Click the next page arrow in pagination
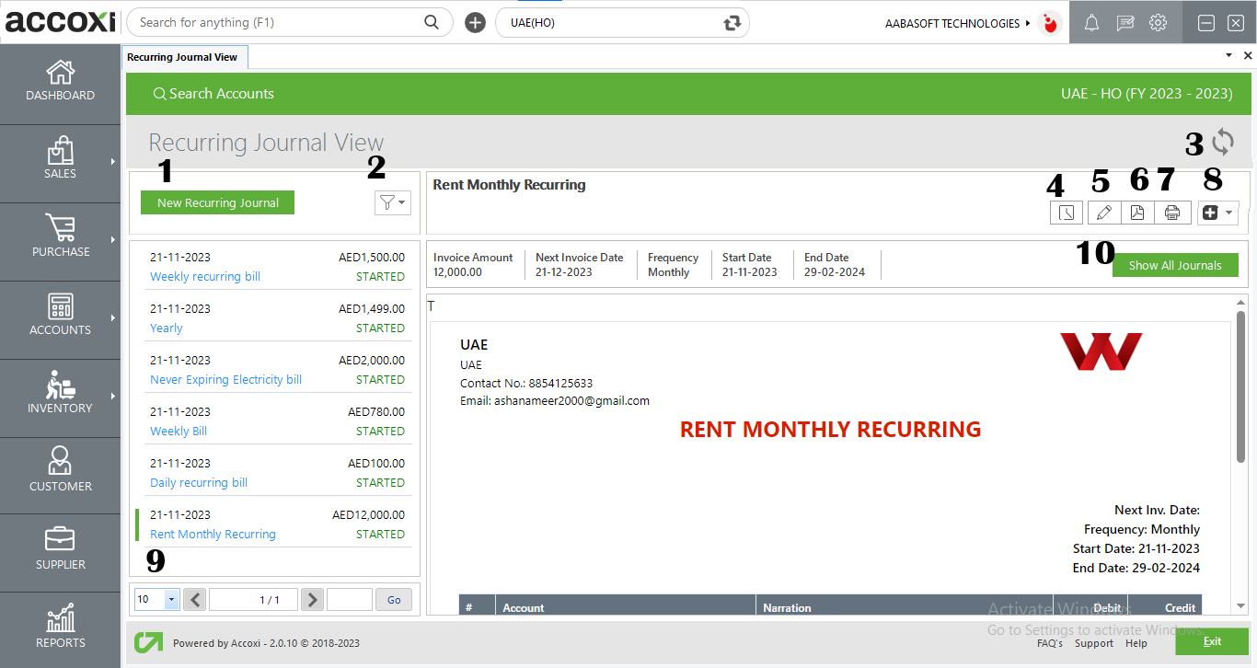The width and height of the screenshot is (1257, 668). (312, 599)
